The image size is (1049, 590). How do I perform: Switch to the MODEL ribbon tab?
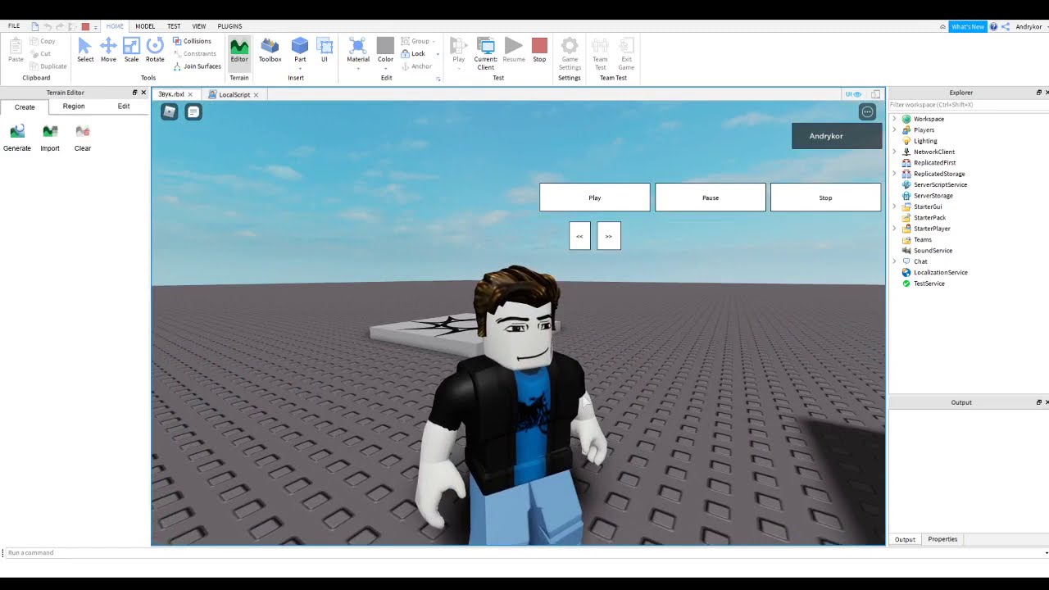click(145, 26)
